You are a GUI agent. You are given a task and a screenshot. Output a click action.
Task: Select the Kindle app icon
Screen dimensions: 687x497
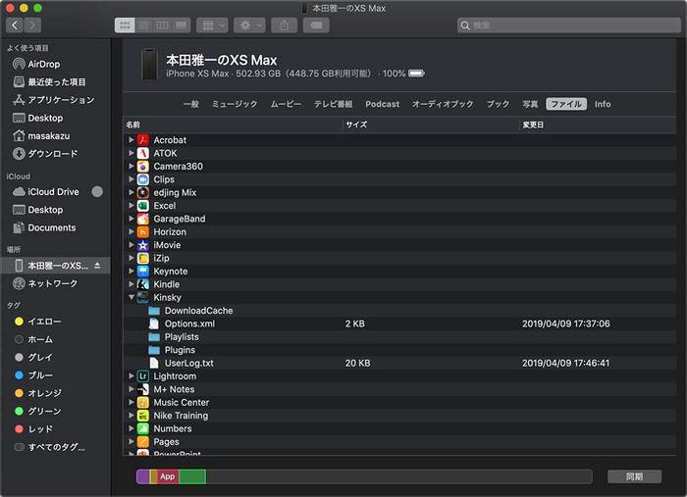click(x=143, y=284)
